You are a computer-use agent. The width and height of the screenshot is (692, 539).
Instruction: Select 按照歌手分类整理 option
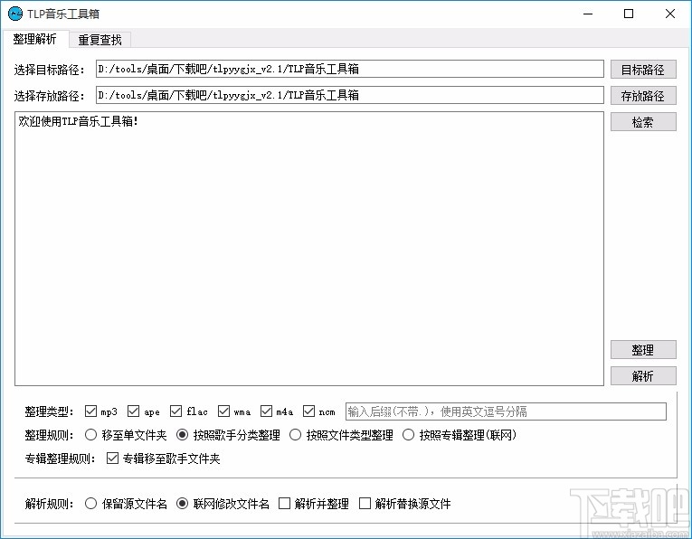(x=182, y=435)
